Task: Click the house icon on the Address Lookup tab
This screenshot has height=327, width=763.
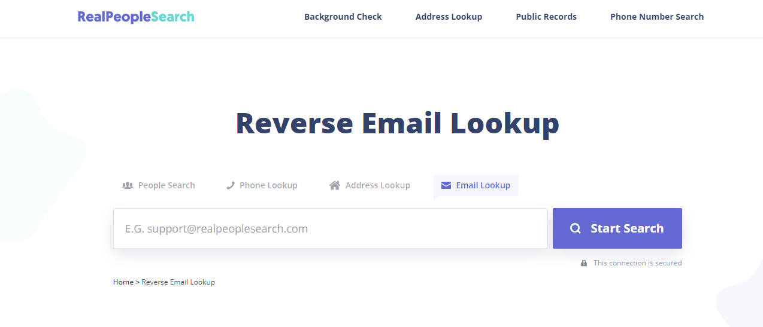Action: click(x=335, y=185)
